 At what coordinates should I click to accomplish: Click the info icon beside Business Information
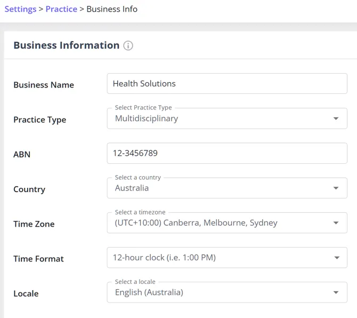[128, 45]
